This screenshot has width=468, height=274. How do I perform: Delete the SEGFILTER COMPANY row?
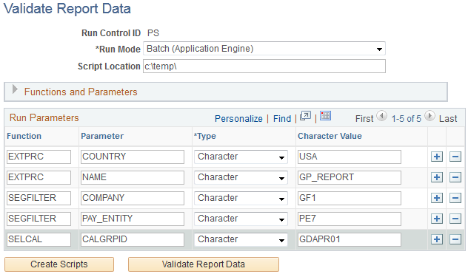coord(455,198)
